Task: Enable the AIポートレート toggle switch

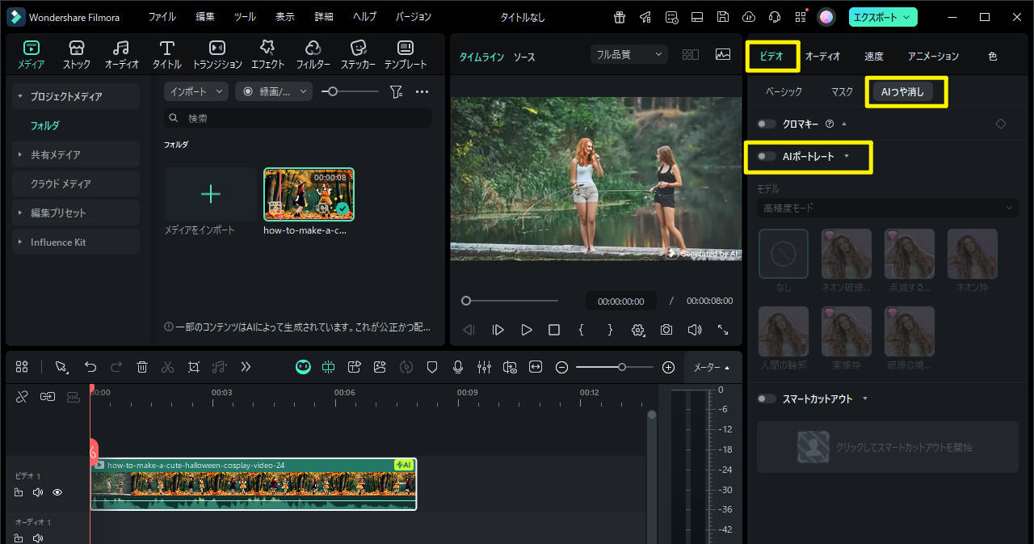Action: tap(767, 156)
